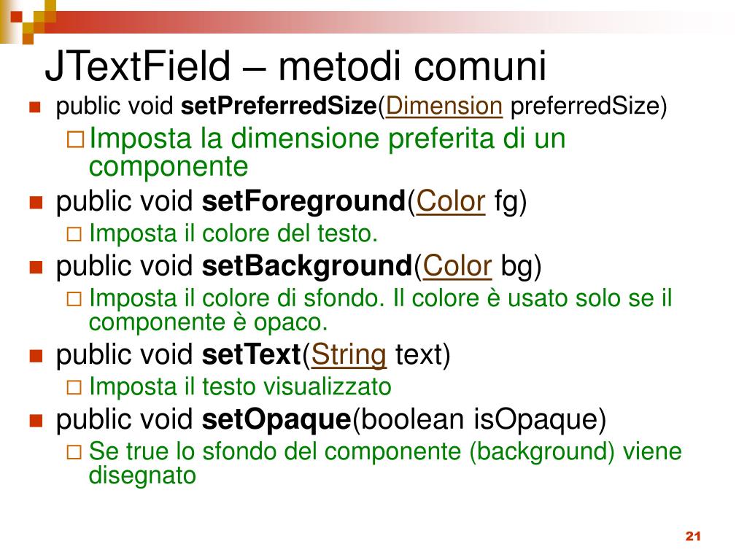Open the Dimension hyperlink

tap(444, 106)
